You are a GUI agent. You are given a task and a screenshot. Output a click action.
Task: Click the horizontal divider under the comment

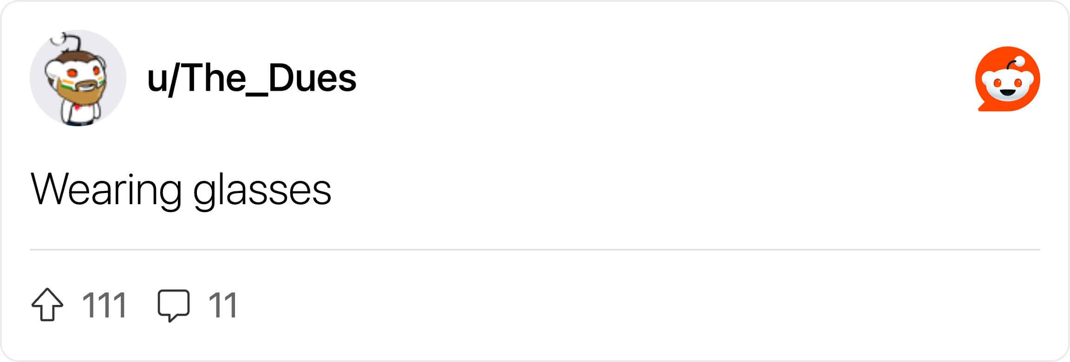(534, 250)
